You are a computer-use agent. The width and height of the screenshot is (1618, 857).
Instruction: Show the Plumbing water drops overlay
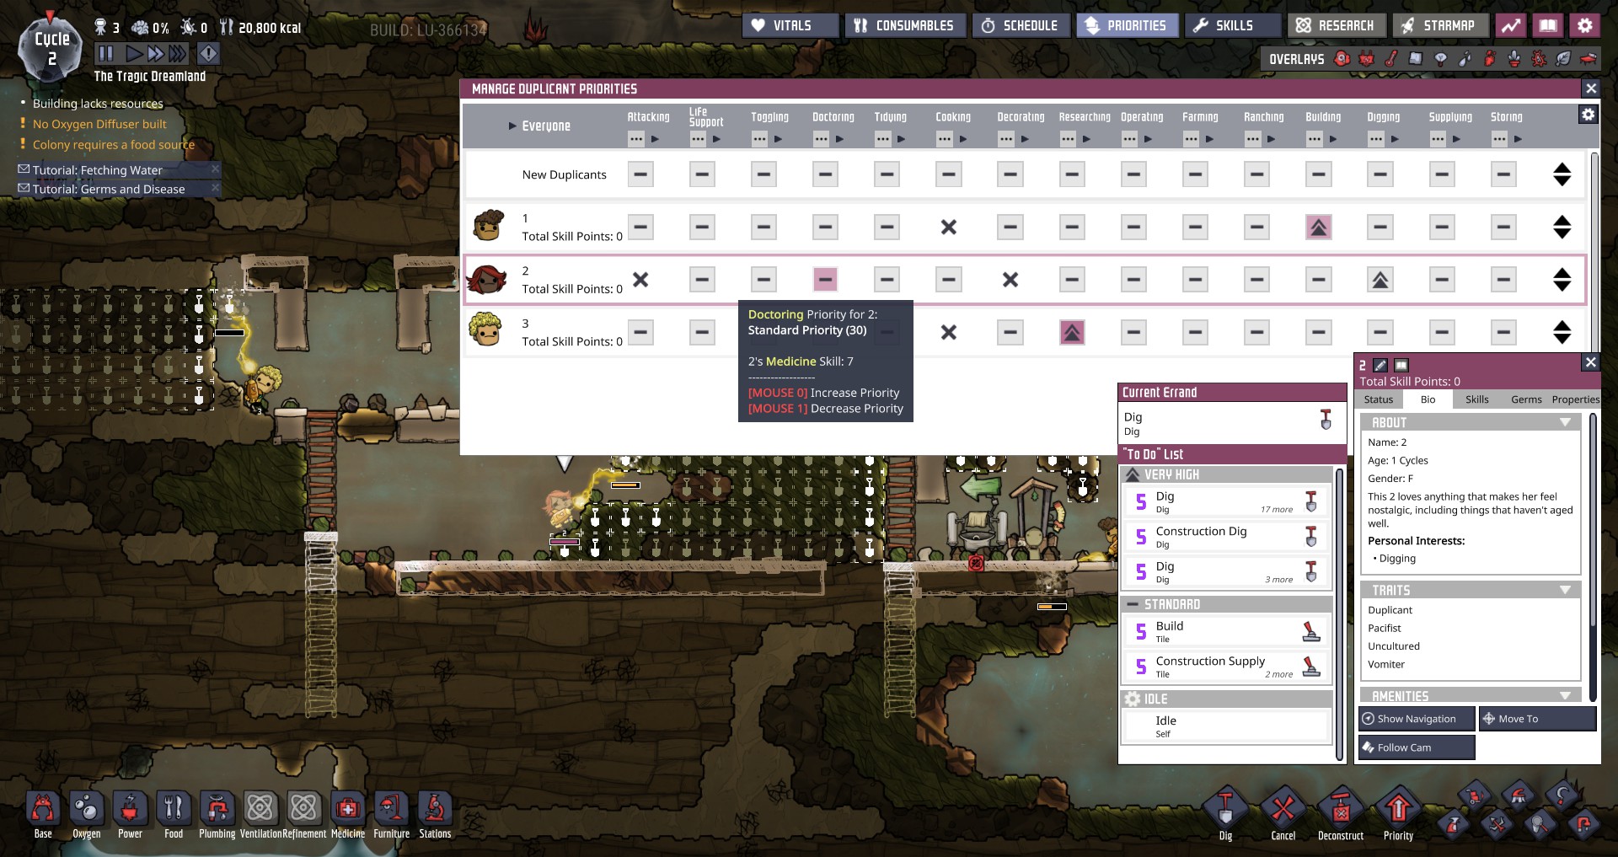click(1465, 59)
